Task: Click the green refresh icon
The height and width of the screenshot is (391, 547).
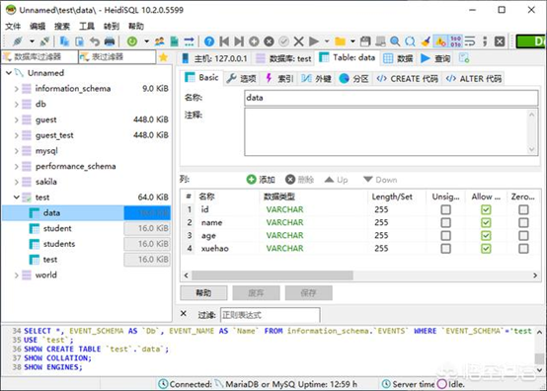Action: pyautogui.click(x=132, y=41)
